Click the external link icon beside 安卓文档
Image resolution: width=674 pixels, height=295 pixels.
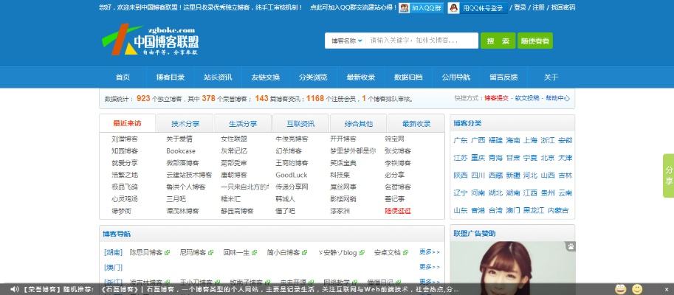[405, 252]
